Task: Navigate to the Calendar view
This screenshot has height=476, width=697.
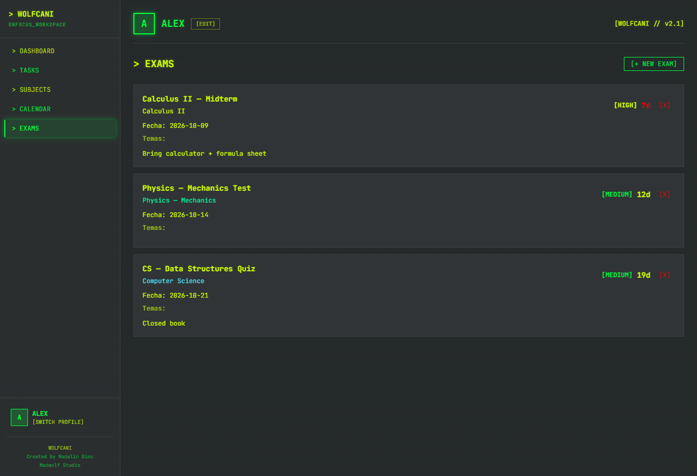Action: click(60, 109)
